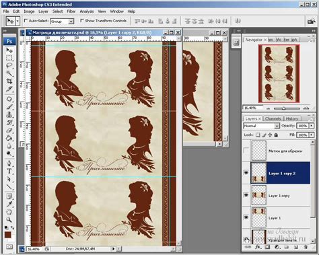Select the Crop tool
Screen dimensions: 319x255
[9, 81]
